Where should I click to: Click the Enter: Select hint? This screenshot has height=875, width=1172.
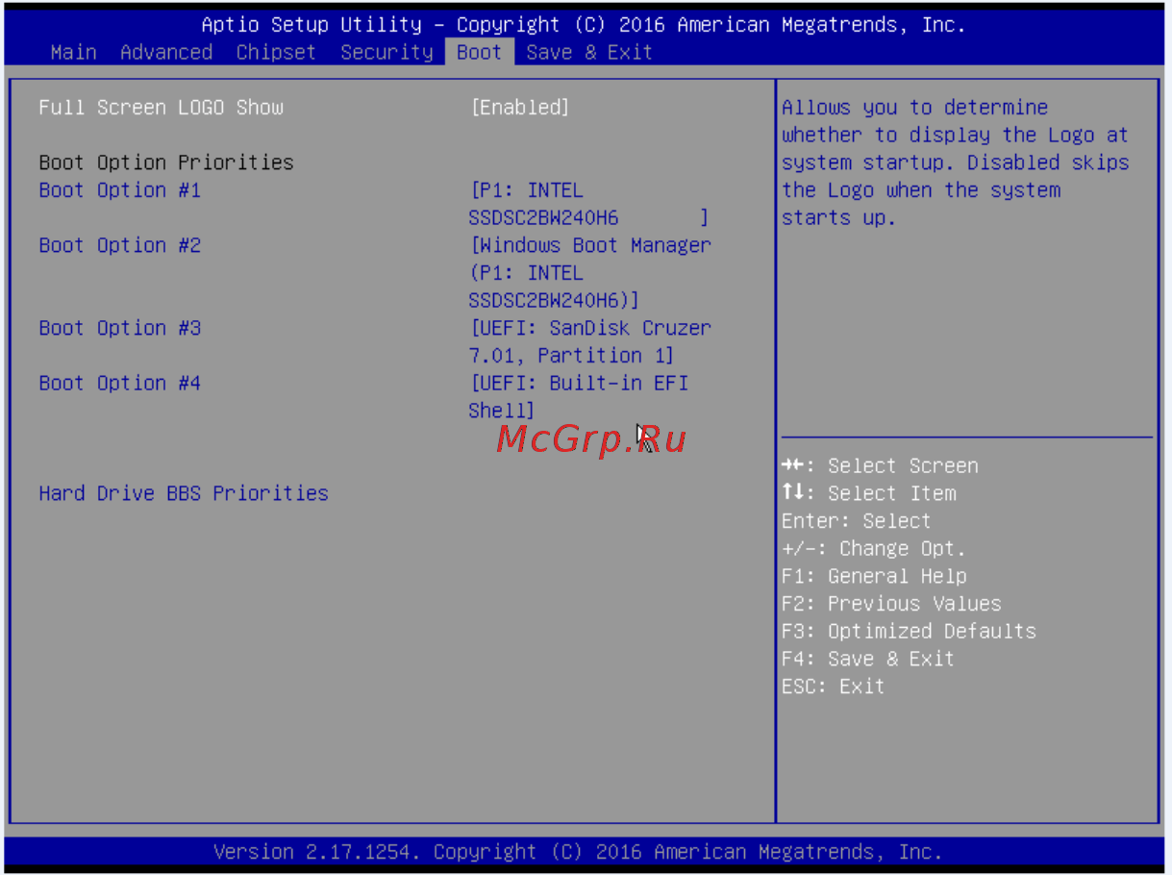coord(856,521)
